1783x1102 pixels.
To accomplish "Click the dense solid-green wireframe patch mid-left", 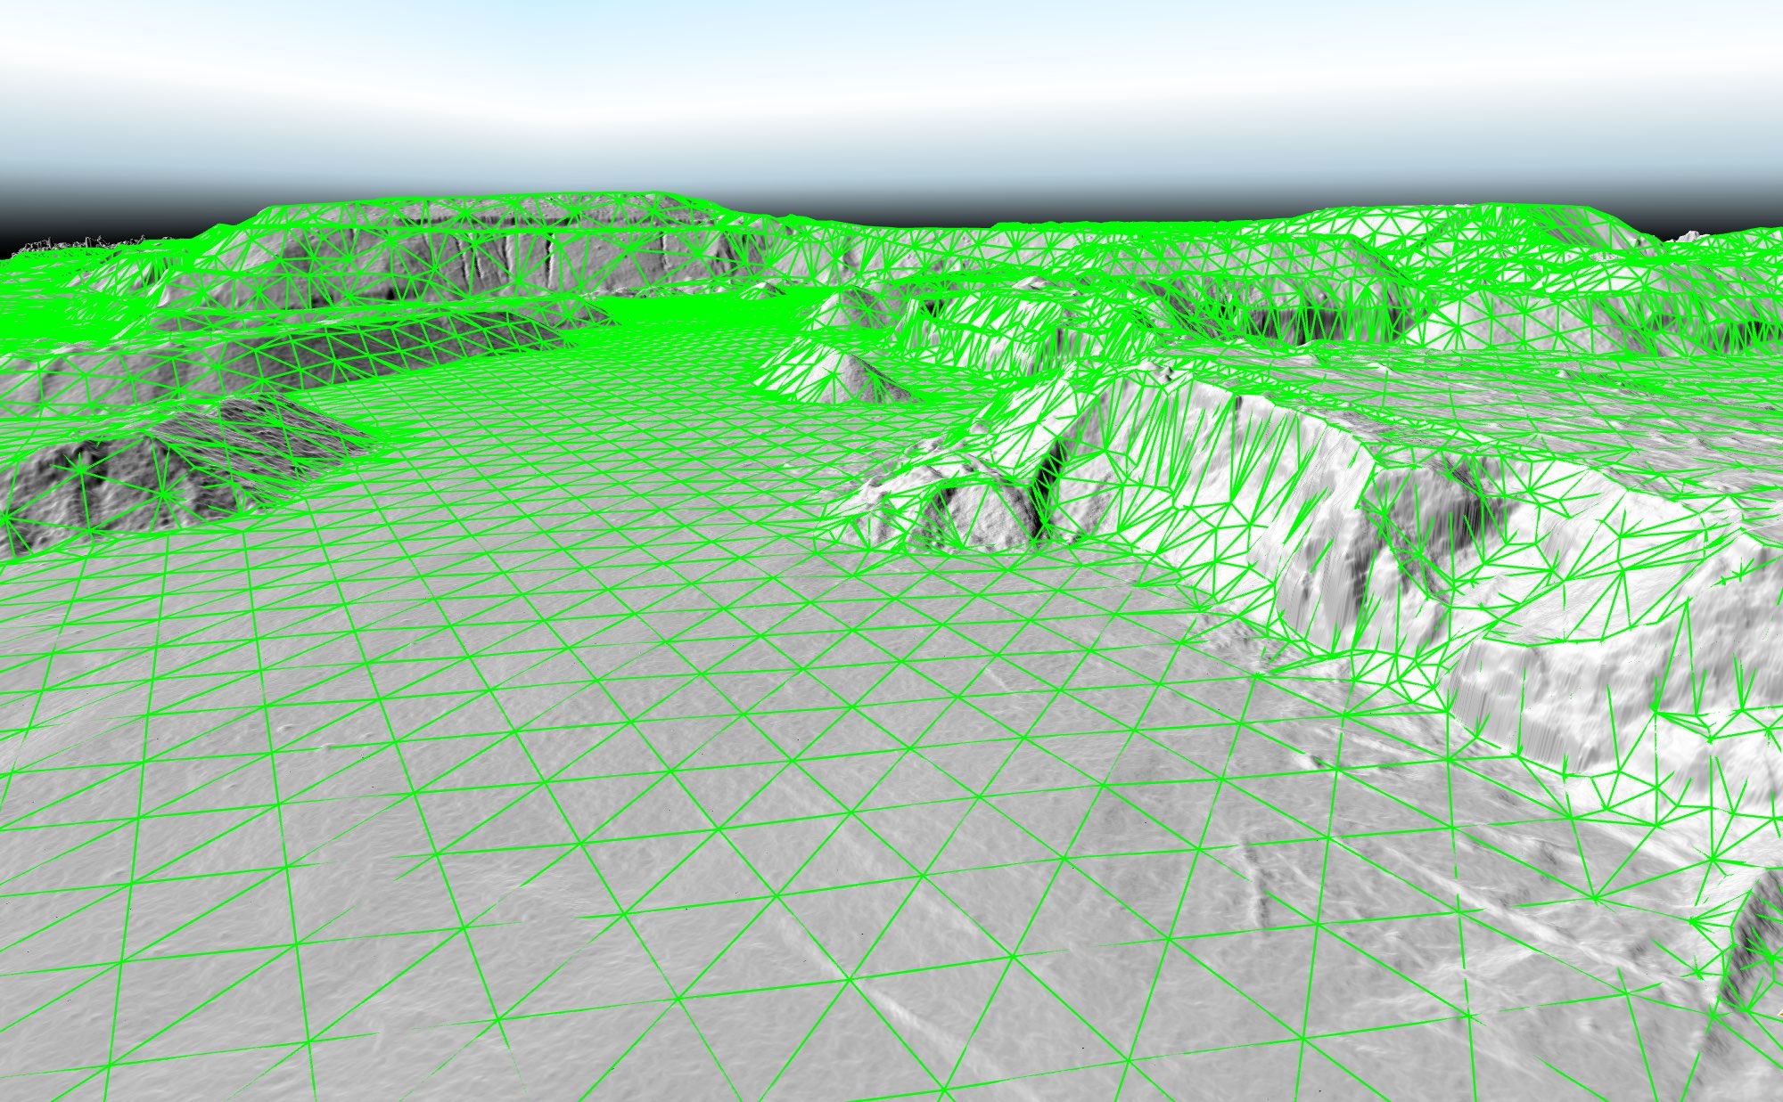I will coord(678,307).
